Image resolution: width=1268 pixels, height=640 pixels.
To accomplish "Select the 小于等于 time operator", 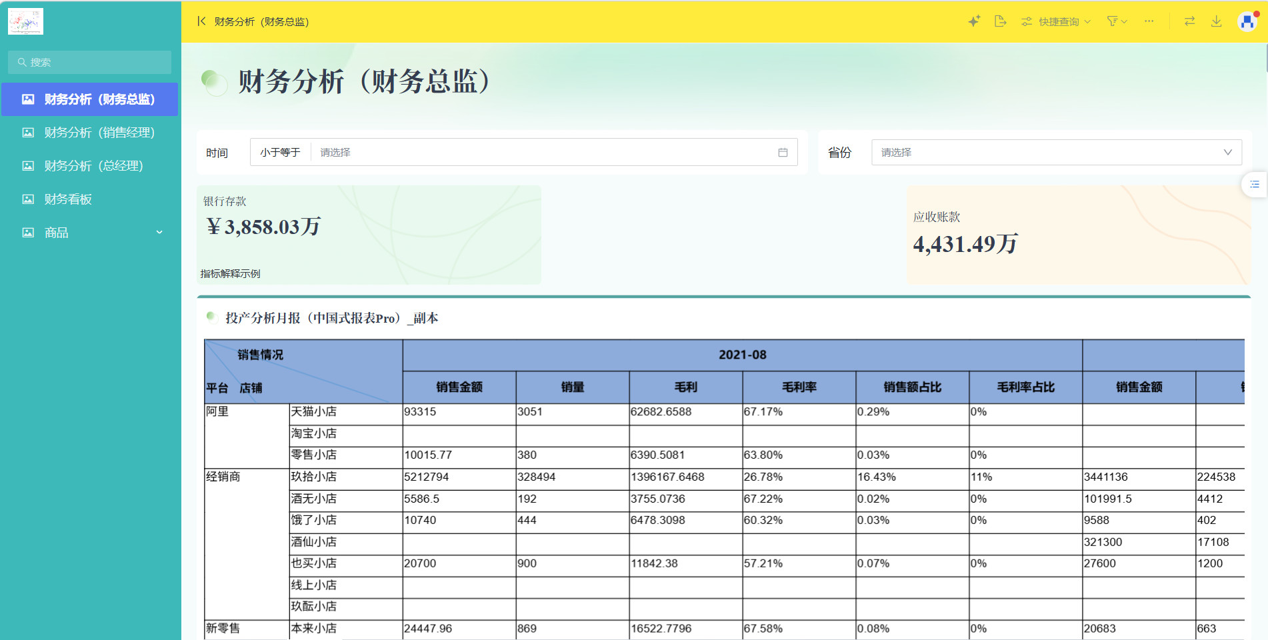I will click(x=281, y=153).
